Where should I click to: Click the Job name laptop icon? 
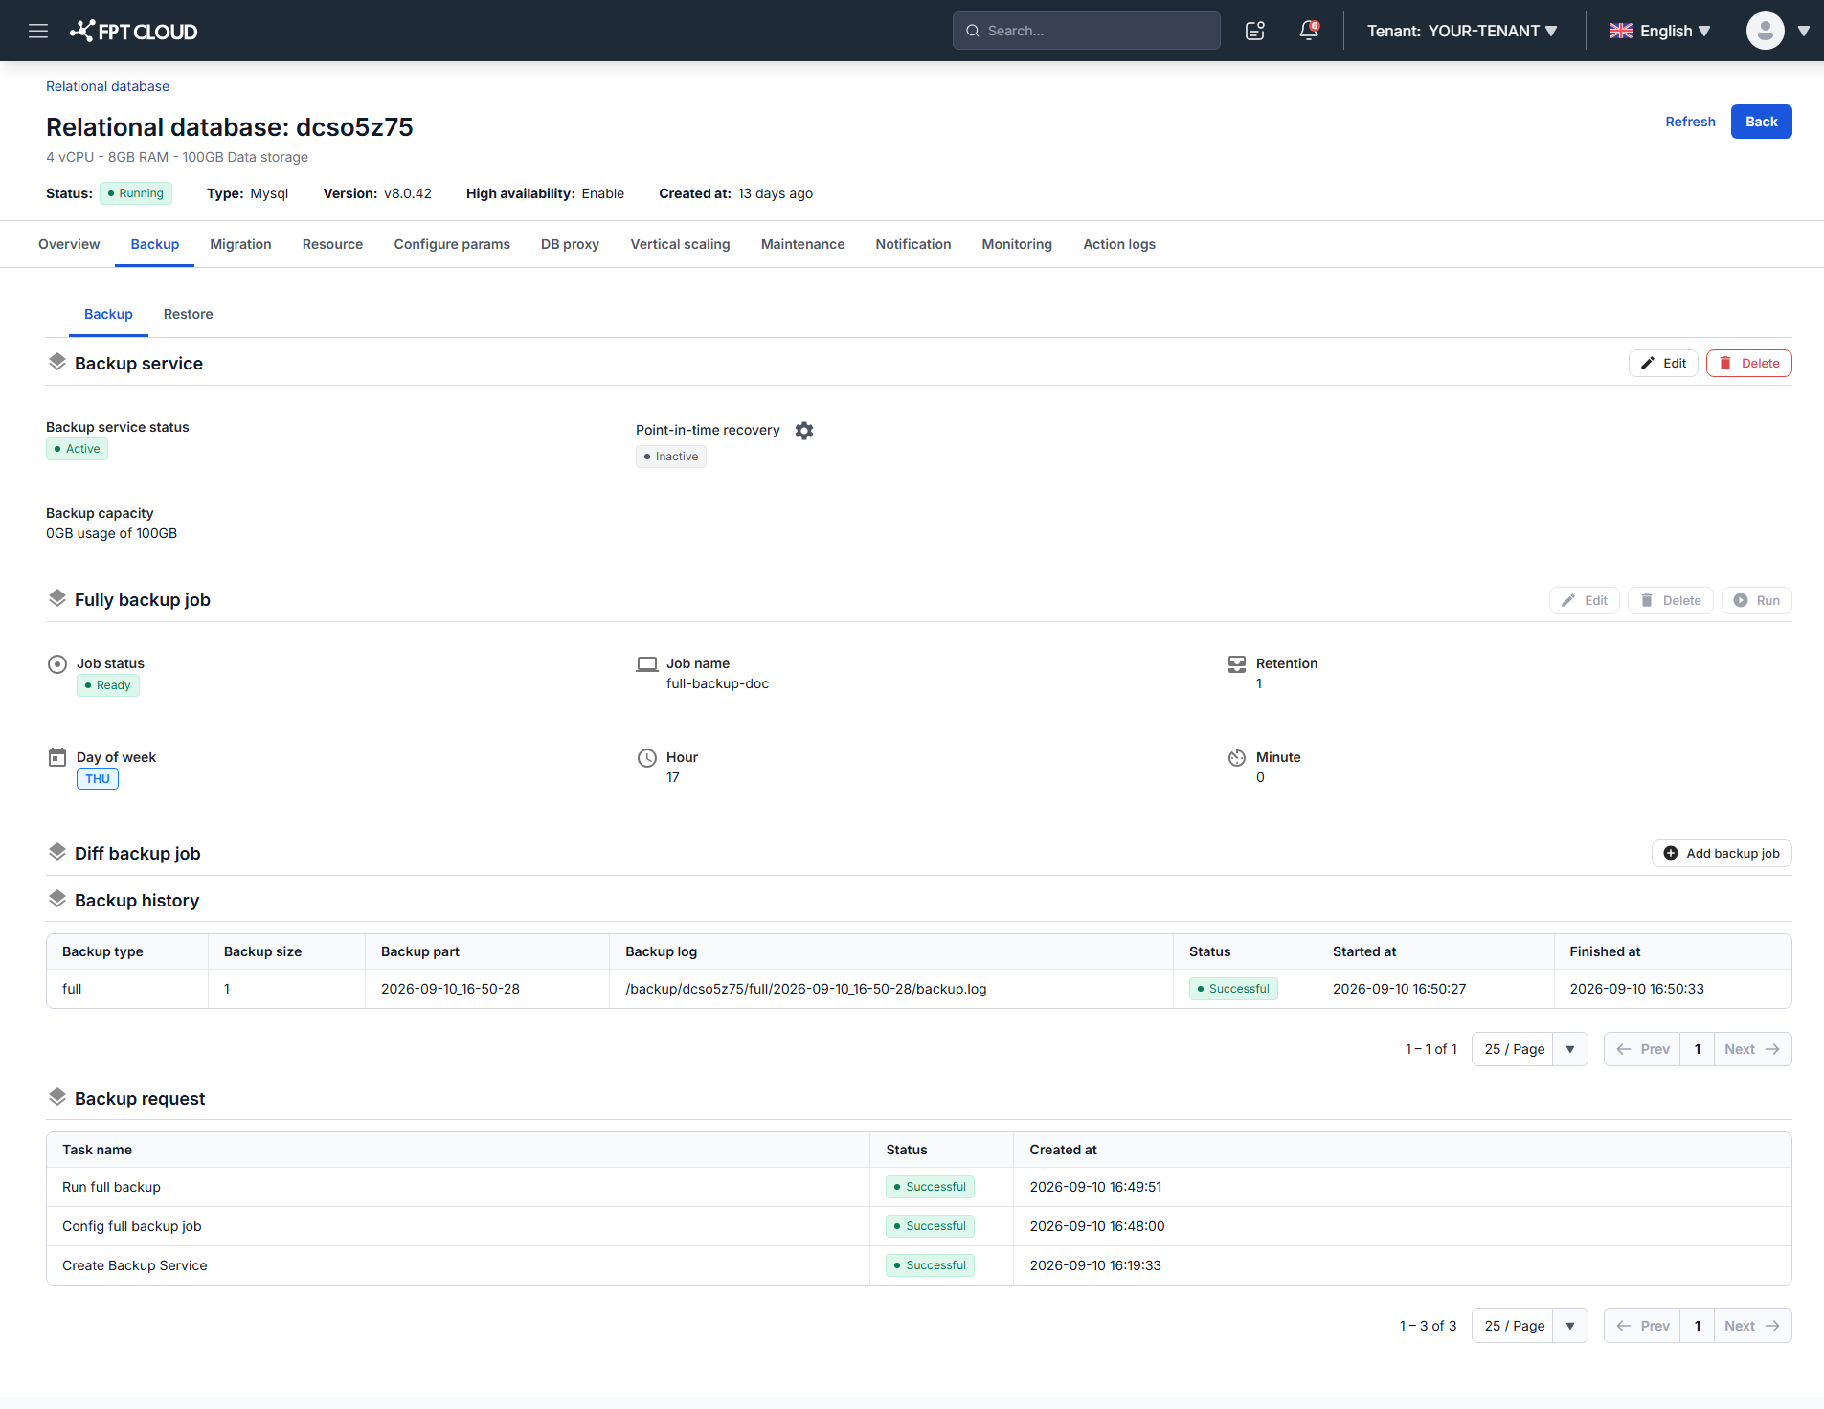[647, 664]
